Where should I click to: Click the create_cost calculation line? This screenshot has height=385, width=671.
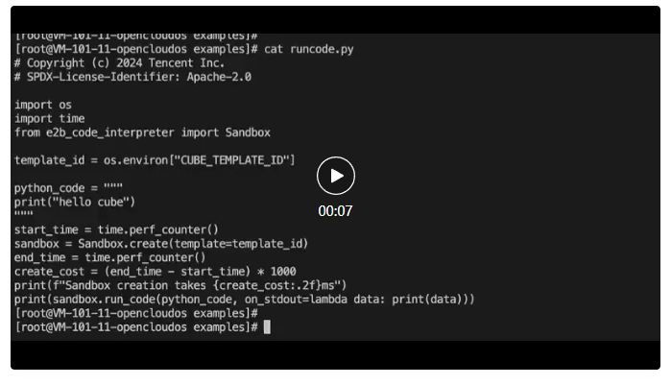(x=155, y=272)
